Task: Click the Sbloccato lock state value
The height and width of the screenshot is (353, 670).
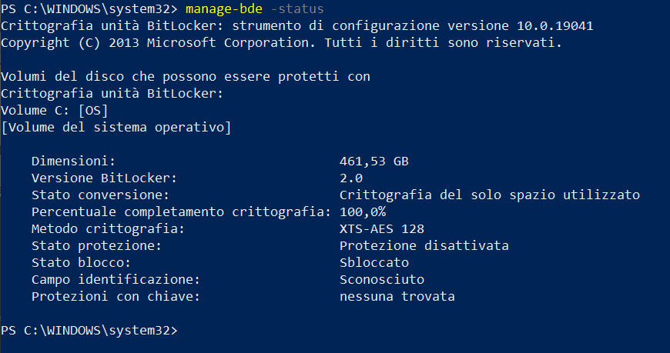Action: pos(374,262)
